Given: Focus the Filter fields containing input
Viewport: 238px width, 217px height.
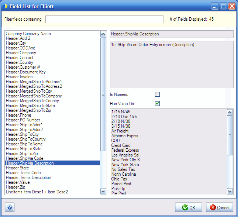Looking at the screenshot, I should [x=104, y=19].
